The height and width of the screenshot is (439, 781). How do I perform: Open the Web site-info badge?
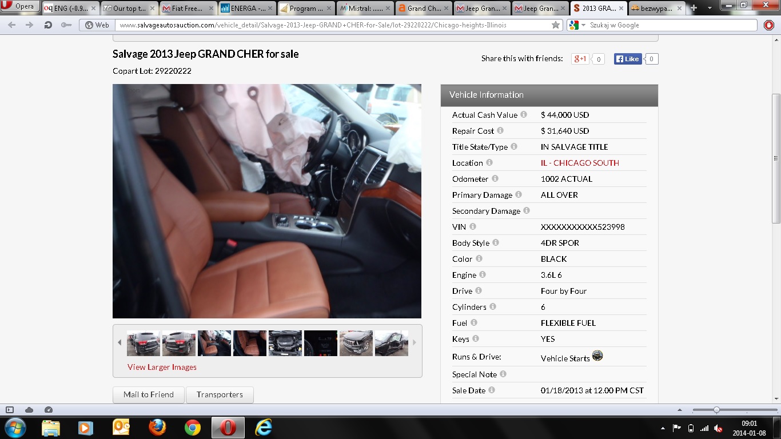point(97,25)
